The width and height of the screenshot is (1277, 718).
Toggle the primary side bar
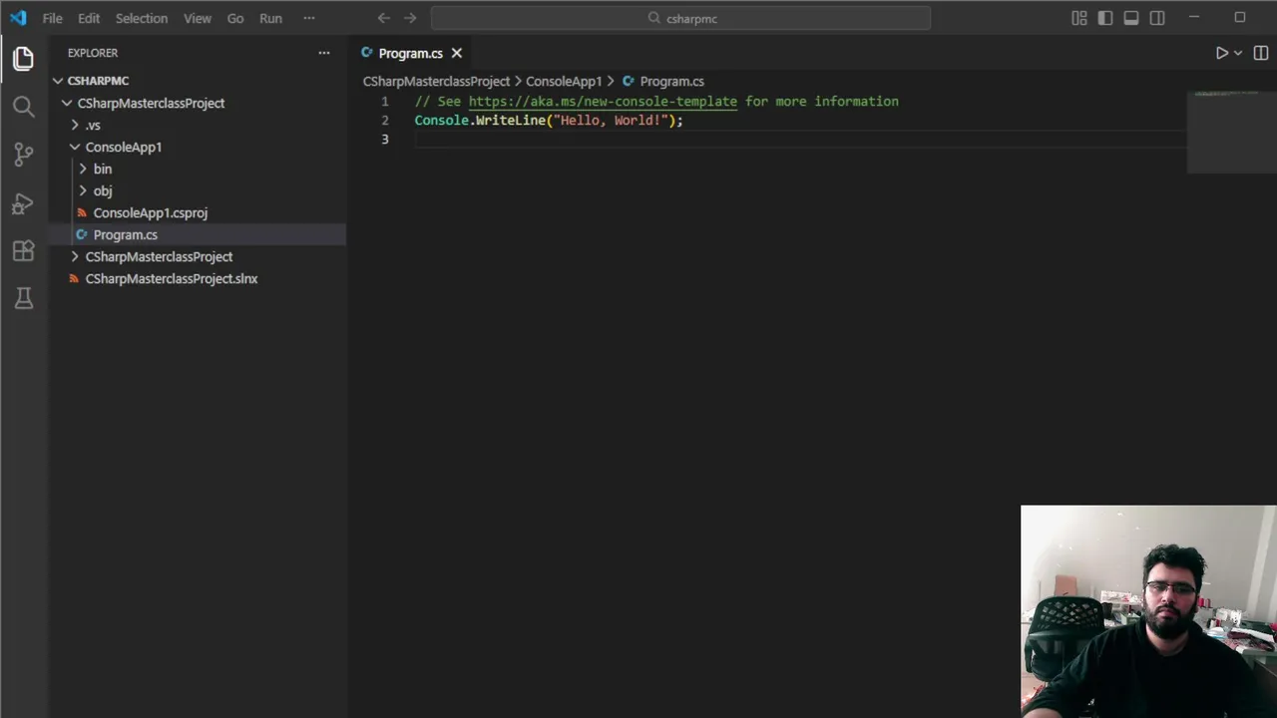(x=1105, y=18)
